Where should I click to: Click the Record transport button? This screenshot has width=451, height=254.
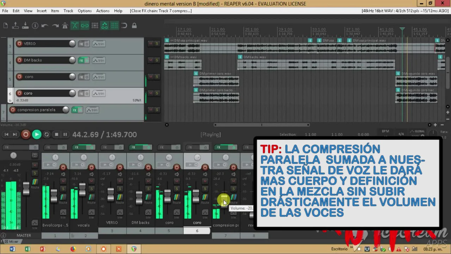(26, 134)
